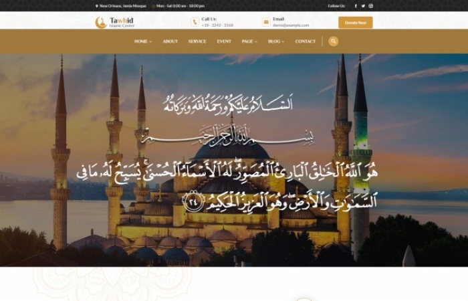Select the HOME menu label
The image size is (468, 301).
click(141, 41)
